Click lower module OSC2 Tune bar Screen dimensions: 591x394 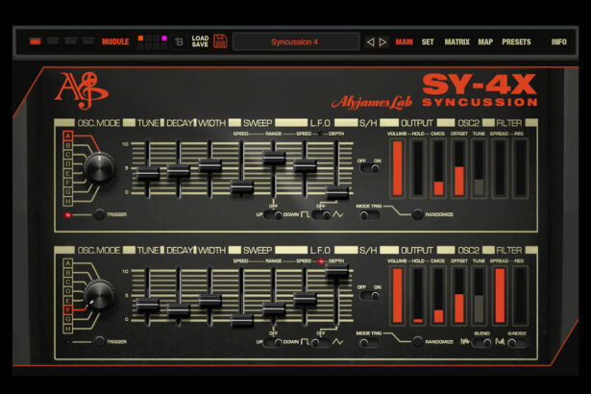pos(480,296)
